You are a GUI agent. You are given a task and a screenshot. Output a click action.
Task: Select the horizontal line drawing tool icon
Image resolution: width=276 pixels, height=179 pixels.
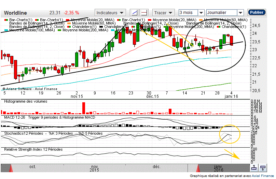click(144, 13)
